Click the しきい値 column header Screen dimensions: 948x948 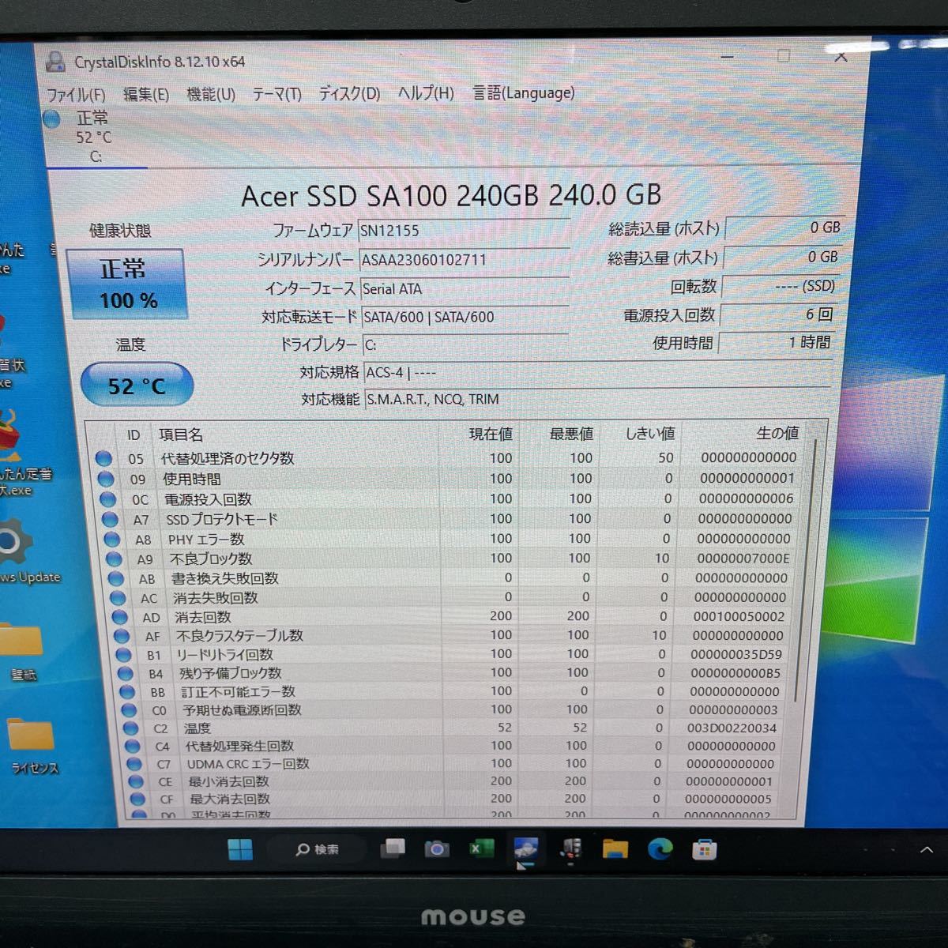pos(650,434)
